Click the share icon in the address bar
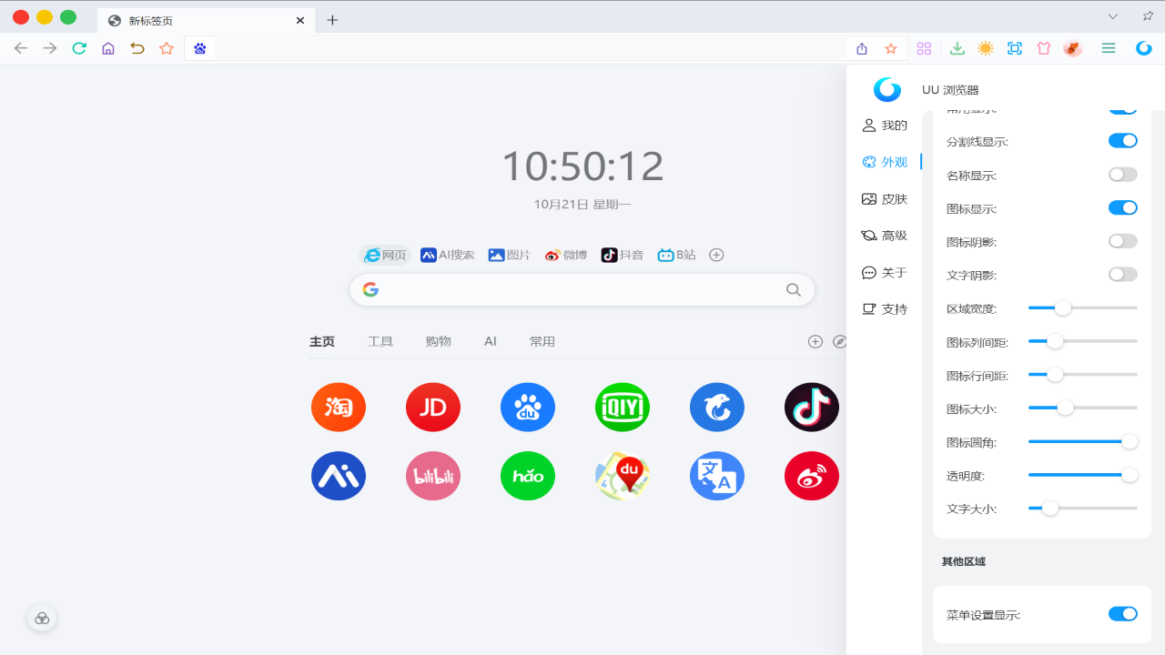Viewport: 1165px width, 655px height. (861, 48)
